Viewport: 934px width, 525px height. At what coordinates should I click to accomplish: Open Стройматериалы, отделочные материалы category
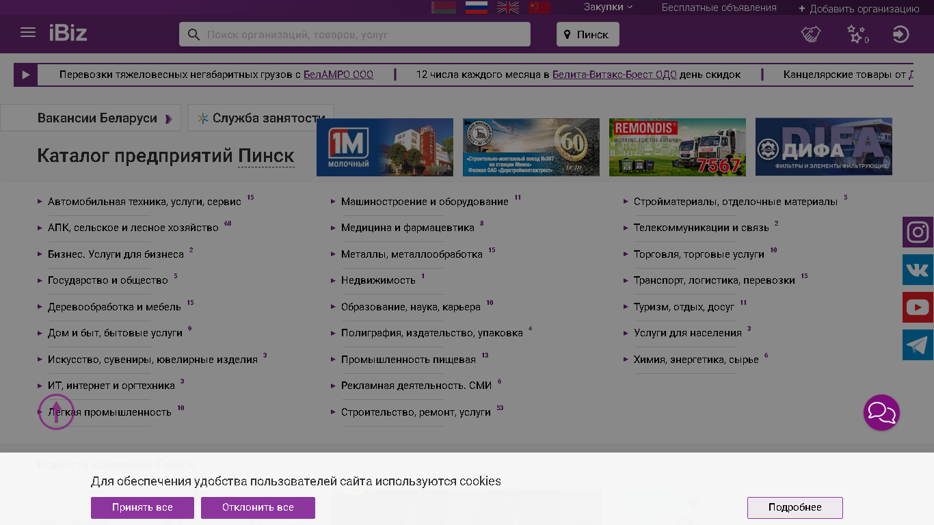click(736, 202)
